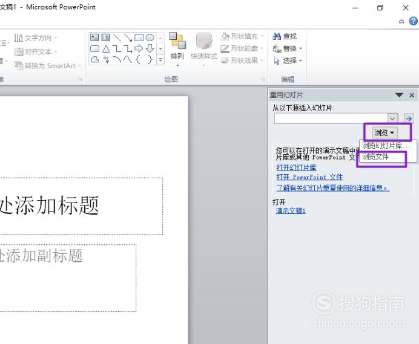Pick the straight line shape

pos(117,37)
